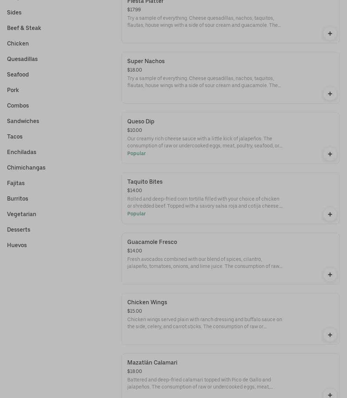Select Desserts in the sidebar
This screenshot has height=398, width=347.
[x=19, y=230]
